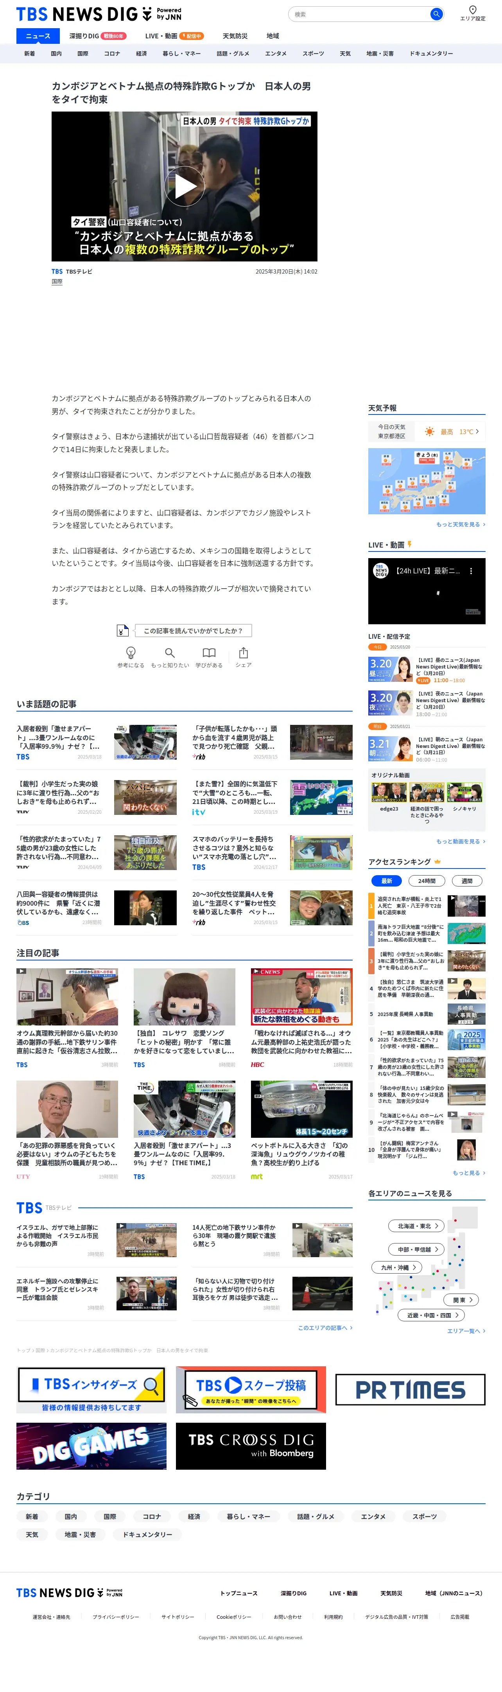Click the 学びがある book icon
Viewport: 502px width, 1692px height.
[x=209, y=653]
